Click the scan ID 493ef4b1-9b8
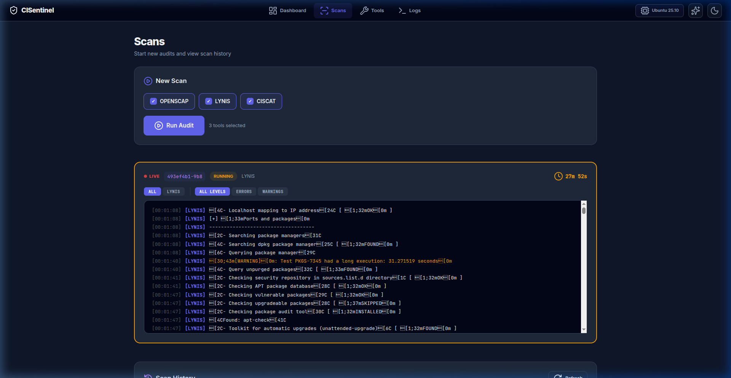Screen dimensions: 731x378 (185, 176)
